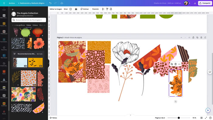This screenshot has height=120, width=213.
Task: Open image info icon
Action: (x=71, y=9)
